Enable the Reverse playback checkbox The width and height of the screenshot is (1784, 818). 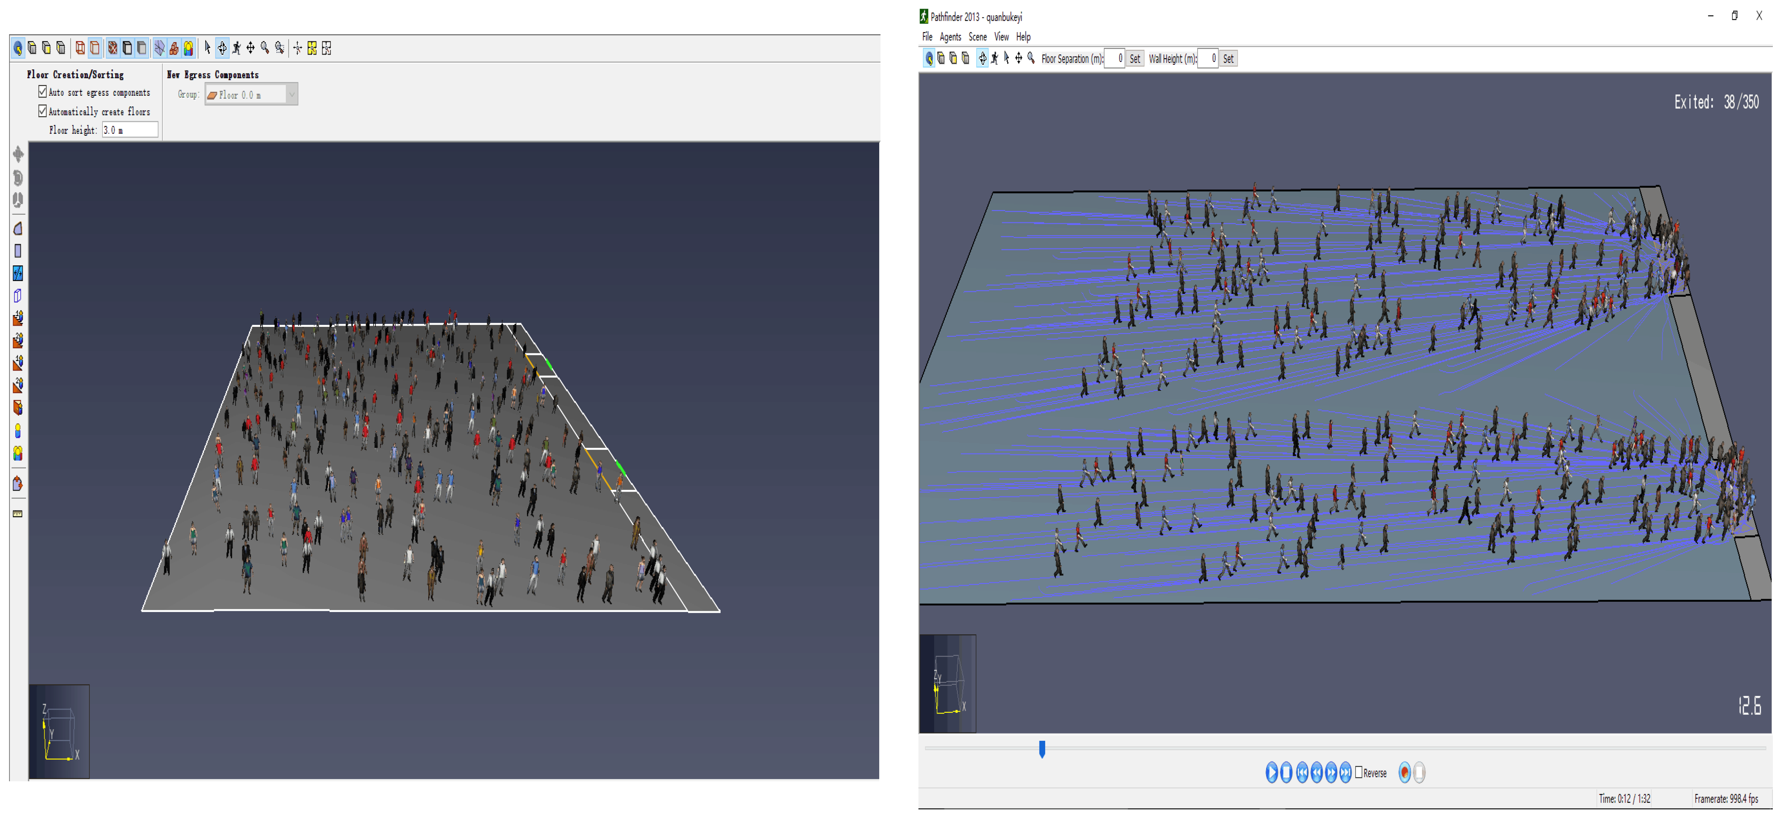pyautogui.click(x=1358, y=772)
